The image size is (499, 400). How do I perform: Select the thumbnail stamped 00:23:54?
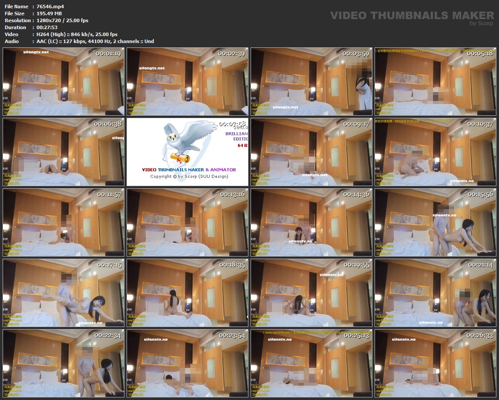pyautogui.click(x=188, y=363)
